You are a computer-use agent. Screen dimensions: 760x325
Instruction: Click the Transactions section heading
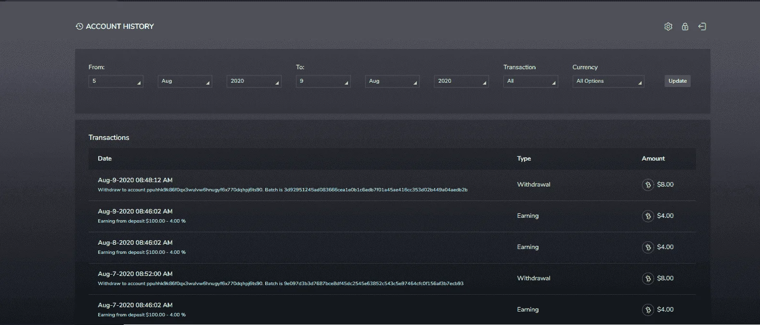pos(109,137)
